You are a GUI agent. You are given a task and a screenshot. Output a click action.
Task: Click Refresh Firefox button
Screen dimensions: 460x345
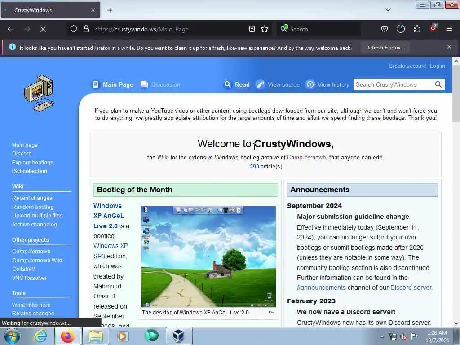385,48
